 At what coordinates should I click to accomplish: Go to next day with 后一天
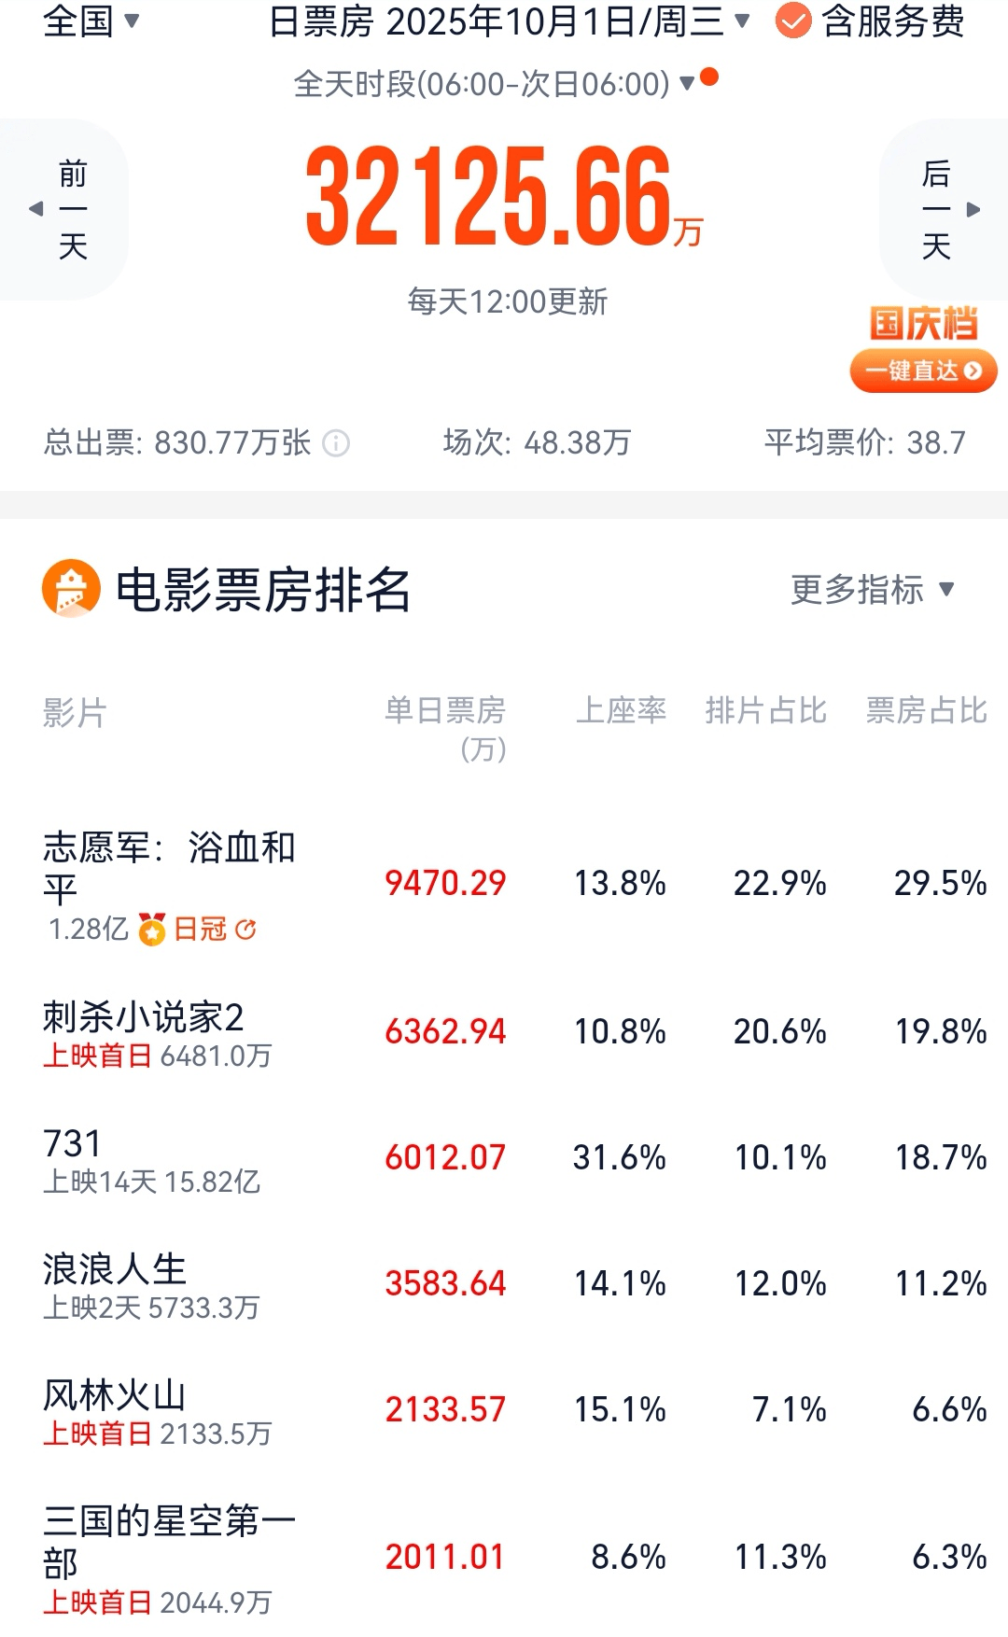[x=943, y=209]
